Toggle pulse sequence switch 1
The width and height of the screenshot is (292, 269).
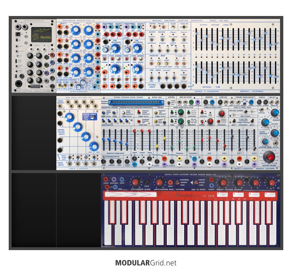(x=103, y=121)
